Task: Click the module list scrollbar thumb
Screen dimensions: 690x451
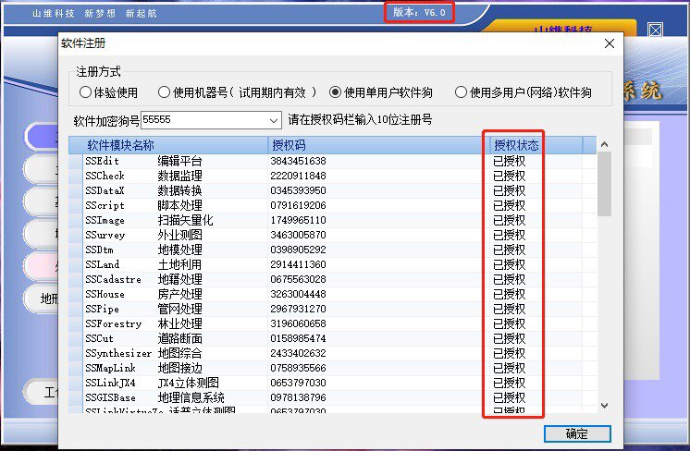Action: point(605,184)
